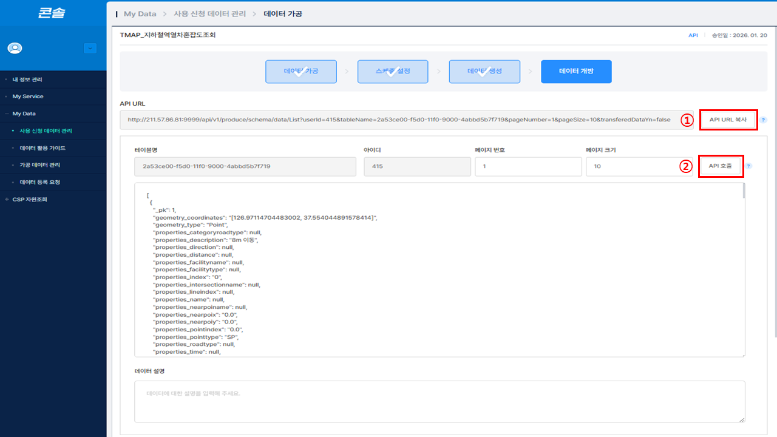Click the 데이터 가공 step button
This screenshot has height=437, width=777.
pyautogui.click(x=300, y=72)
